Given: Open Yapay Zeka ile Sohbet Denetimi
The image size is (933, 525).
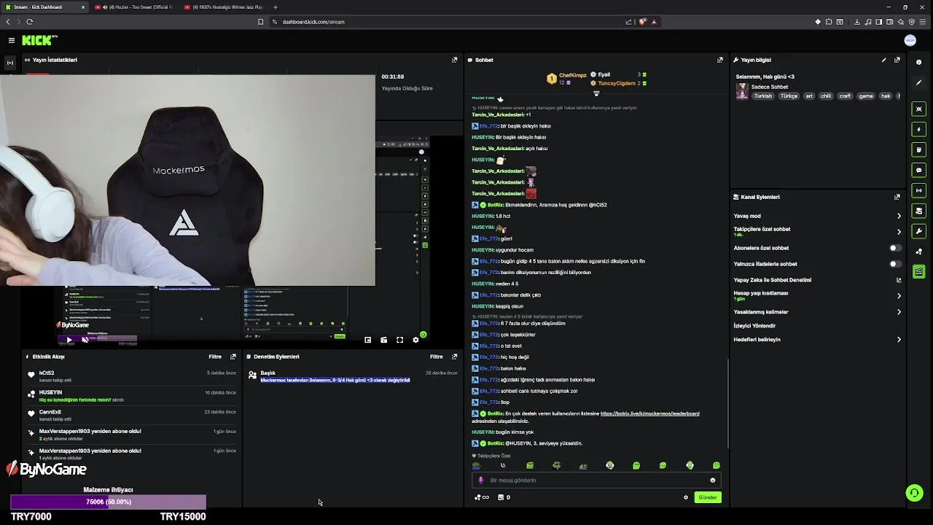Looking at the screenshot, I should (x=818, y=280).
